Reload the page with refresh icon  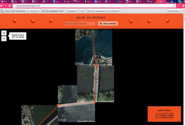tap(10, 6)
